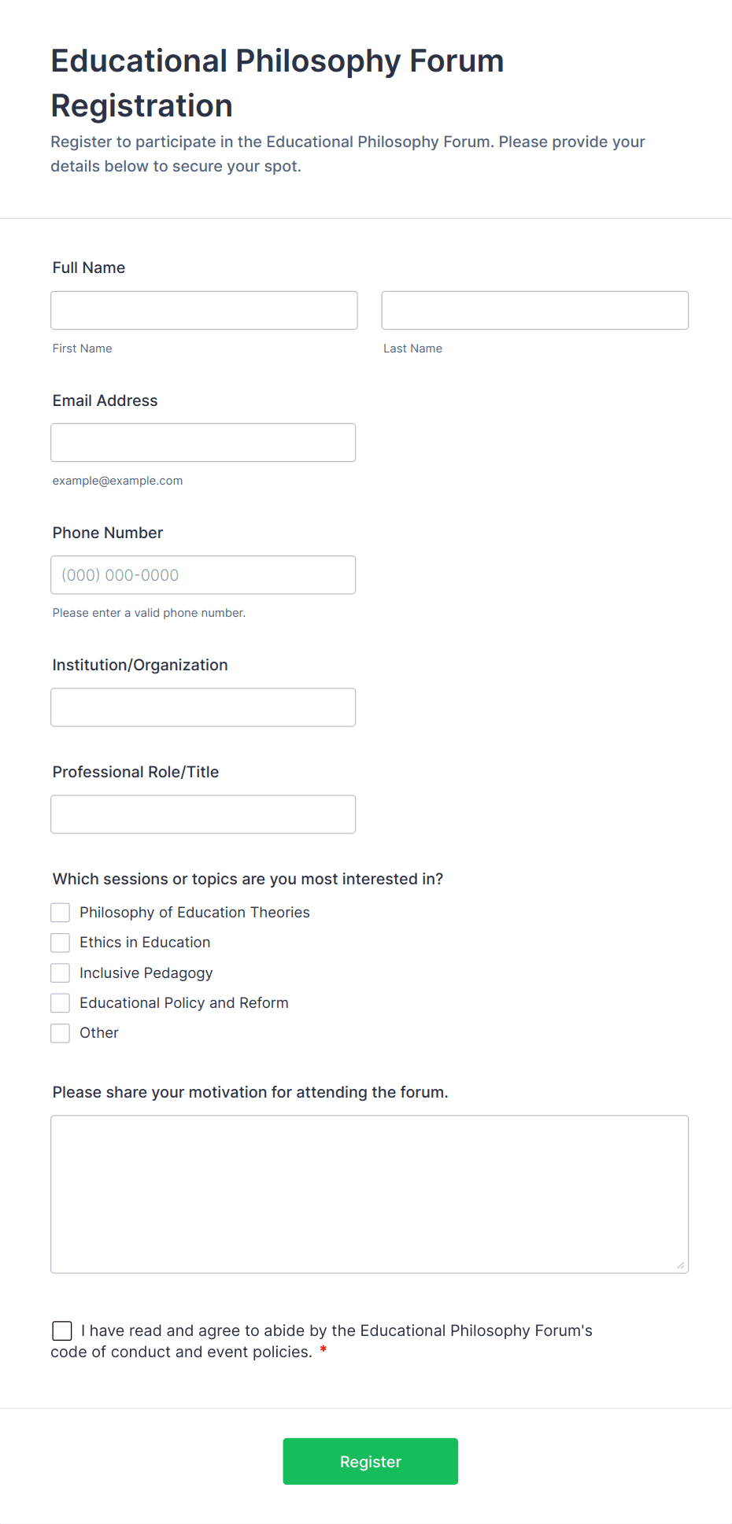Click the motivation textarea resize handle
Screen dimensions: 732x1524
coord(681,1265)
